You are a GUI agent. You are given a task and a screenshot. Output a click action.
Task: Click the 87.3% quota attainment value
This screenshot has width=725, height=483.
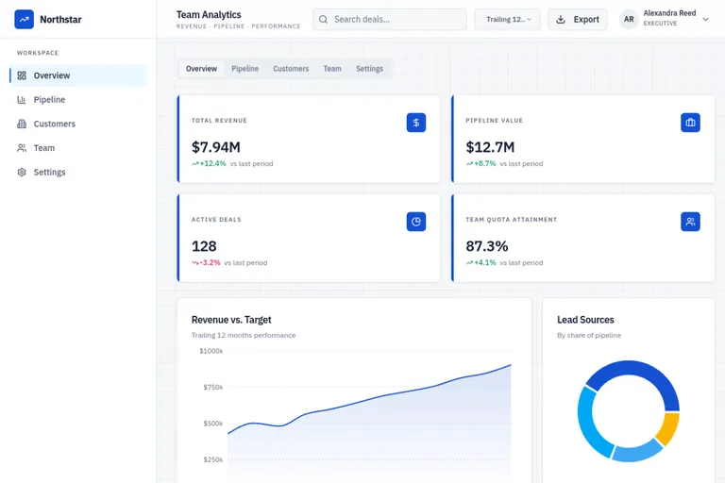487,246
